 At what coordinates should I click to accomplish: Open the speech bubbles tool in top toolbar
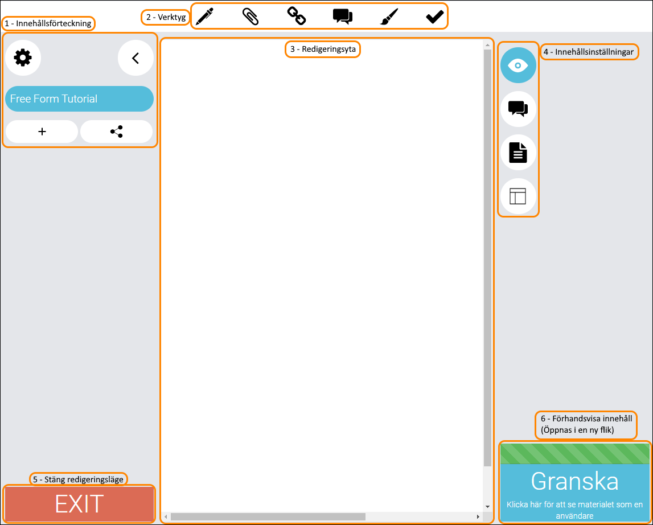tap(343, 17)
